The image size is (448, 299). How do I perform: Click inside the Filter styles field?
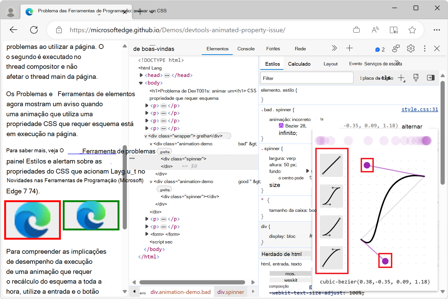[x=307, y=78]
